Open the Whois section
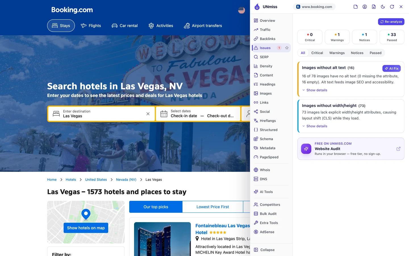The width and height of the screenshot is (409, 256). point(271,170)
